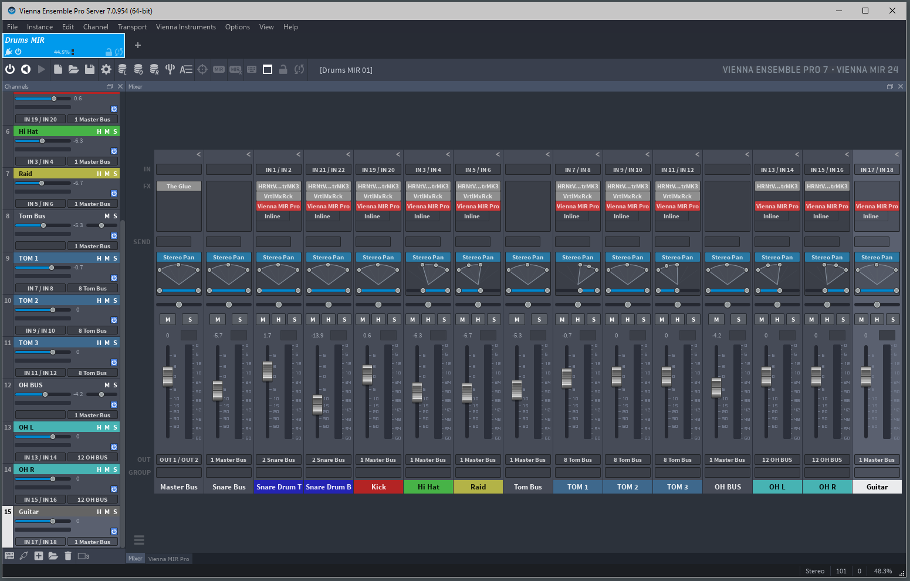Click the power icon in the toolbar
The width and height of the screenshot is (910, 581).
coord(10,69)
